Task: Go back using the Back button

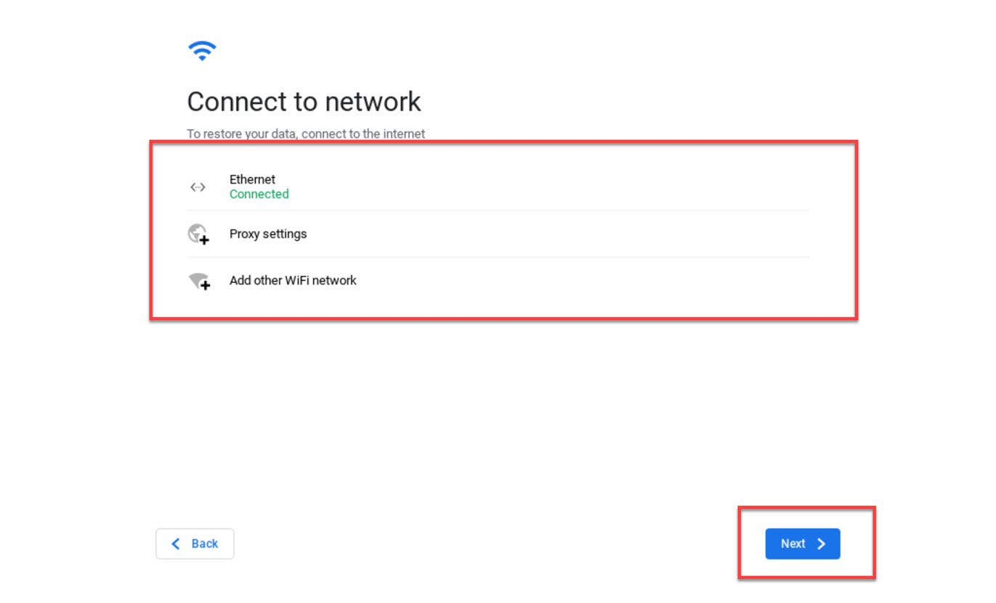Action: point(195,543)
